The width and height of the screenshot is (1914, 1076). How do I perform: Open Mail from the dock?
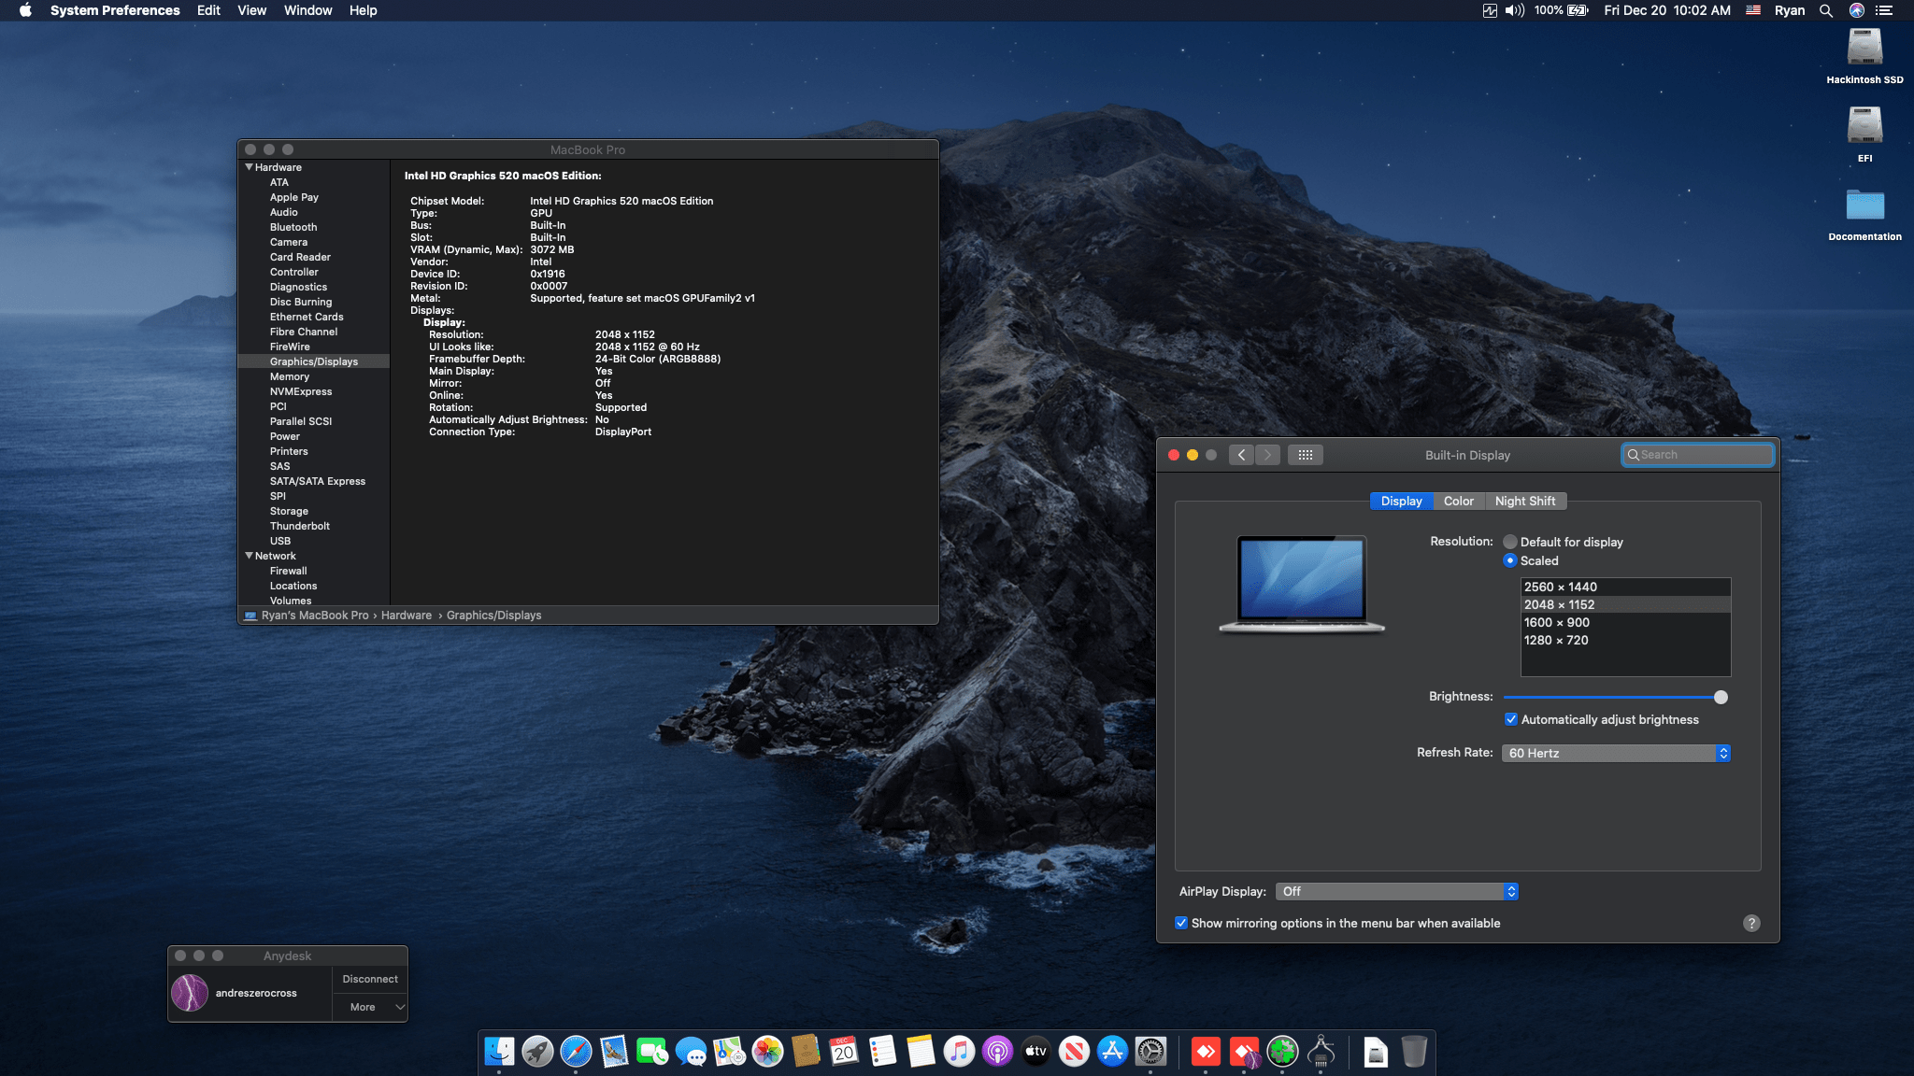click(x=614, y=1052)
